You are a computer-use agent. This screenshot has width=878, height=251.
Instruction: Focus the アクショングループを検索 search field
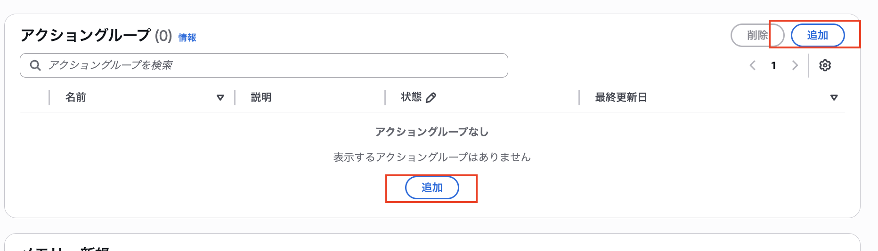[x=273, y=65]
